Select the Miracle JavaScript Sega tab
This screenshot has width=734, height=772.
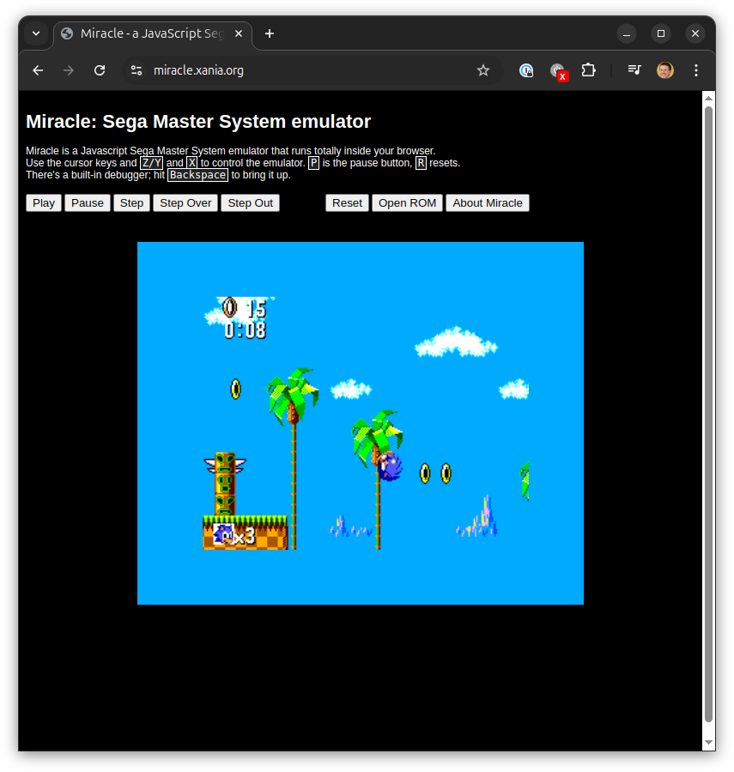[x=153, y=35]
